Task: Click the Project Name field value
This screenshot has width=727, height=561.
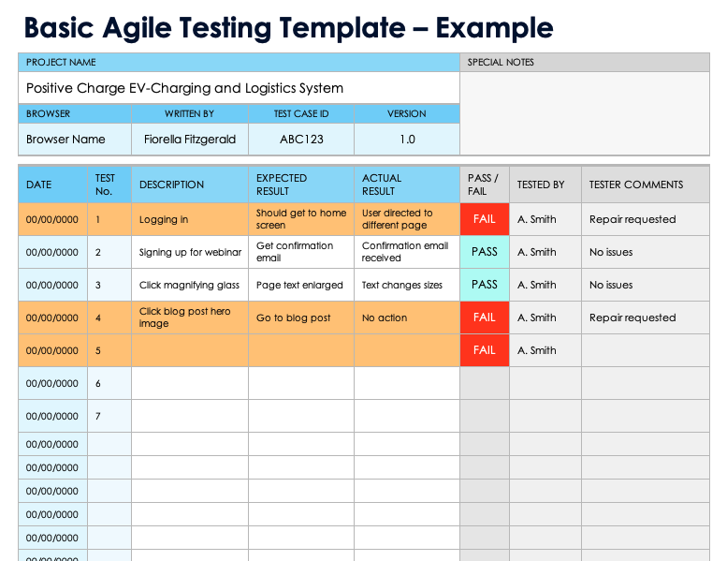Action: pos(239,88)
